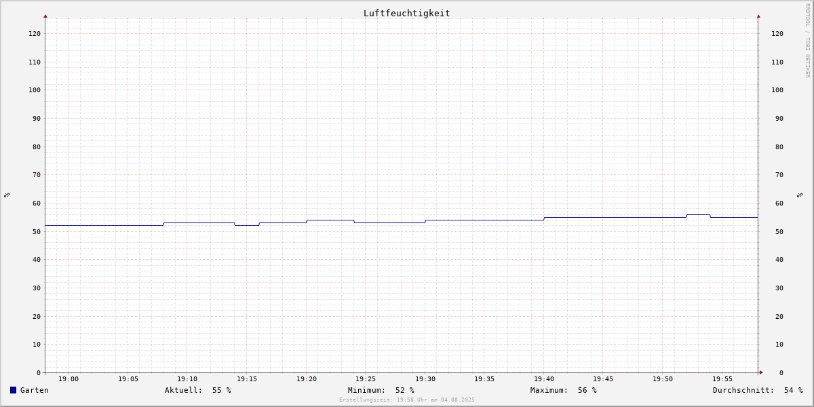Click the 19:50 time axis label
814x407 pixels.
(x=663, y=379)
